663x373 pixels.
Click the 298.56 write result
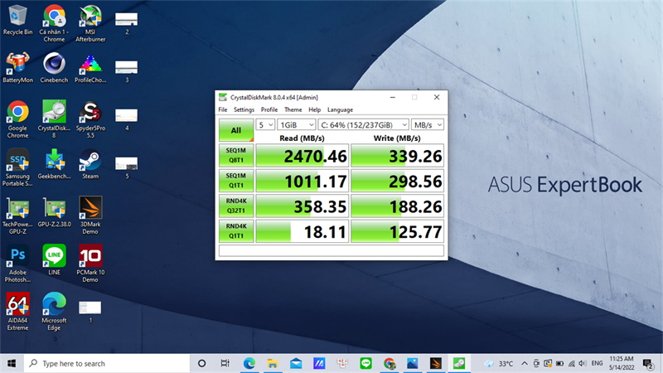coord(398,181)
